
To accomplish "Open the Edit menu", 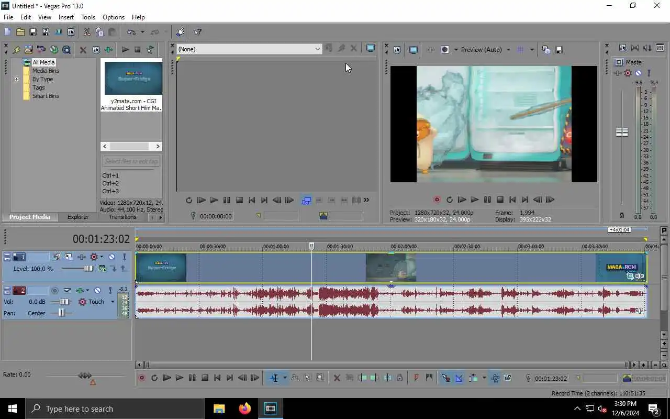I will (26, 17).
